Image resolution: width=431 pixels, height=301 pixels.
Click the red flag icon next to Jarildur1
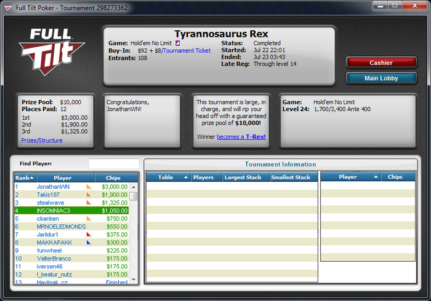(x=89, y=235)
